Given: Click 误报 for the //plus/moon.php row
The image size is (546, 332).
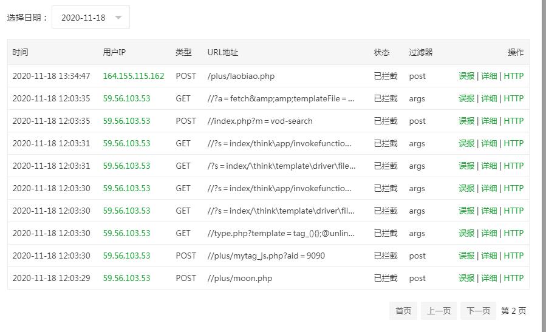Looking at the screenshot, I should pos(466,278).
